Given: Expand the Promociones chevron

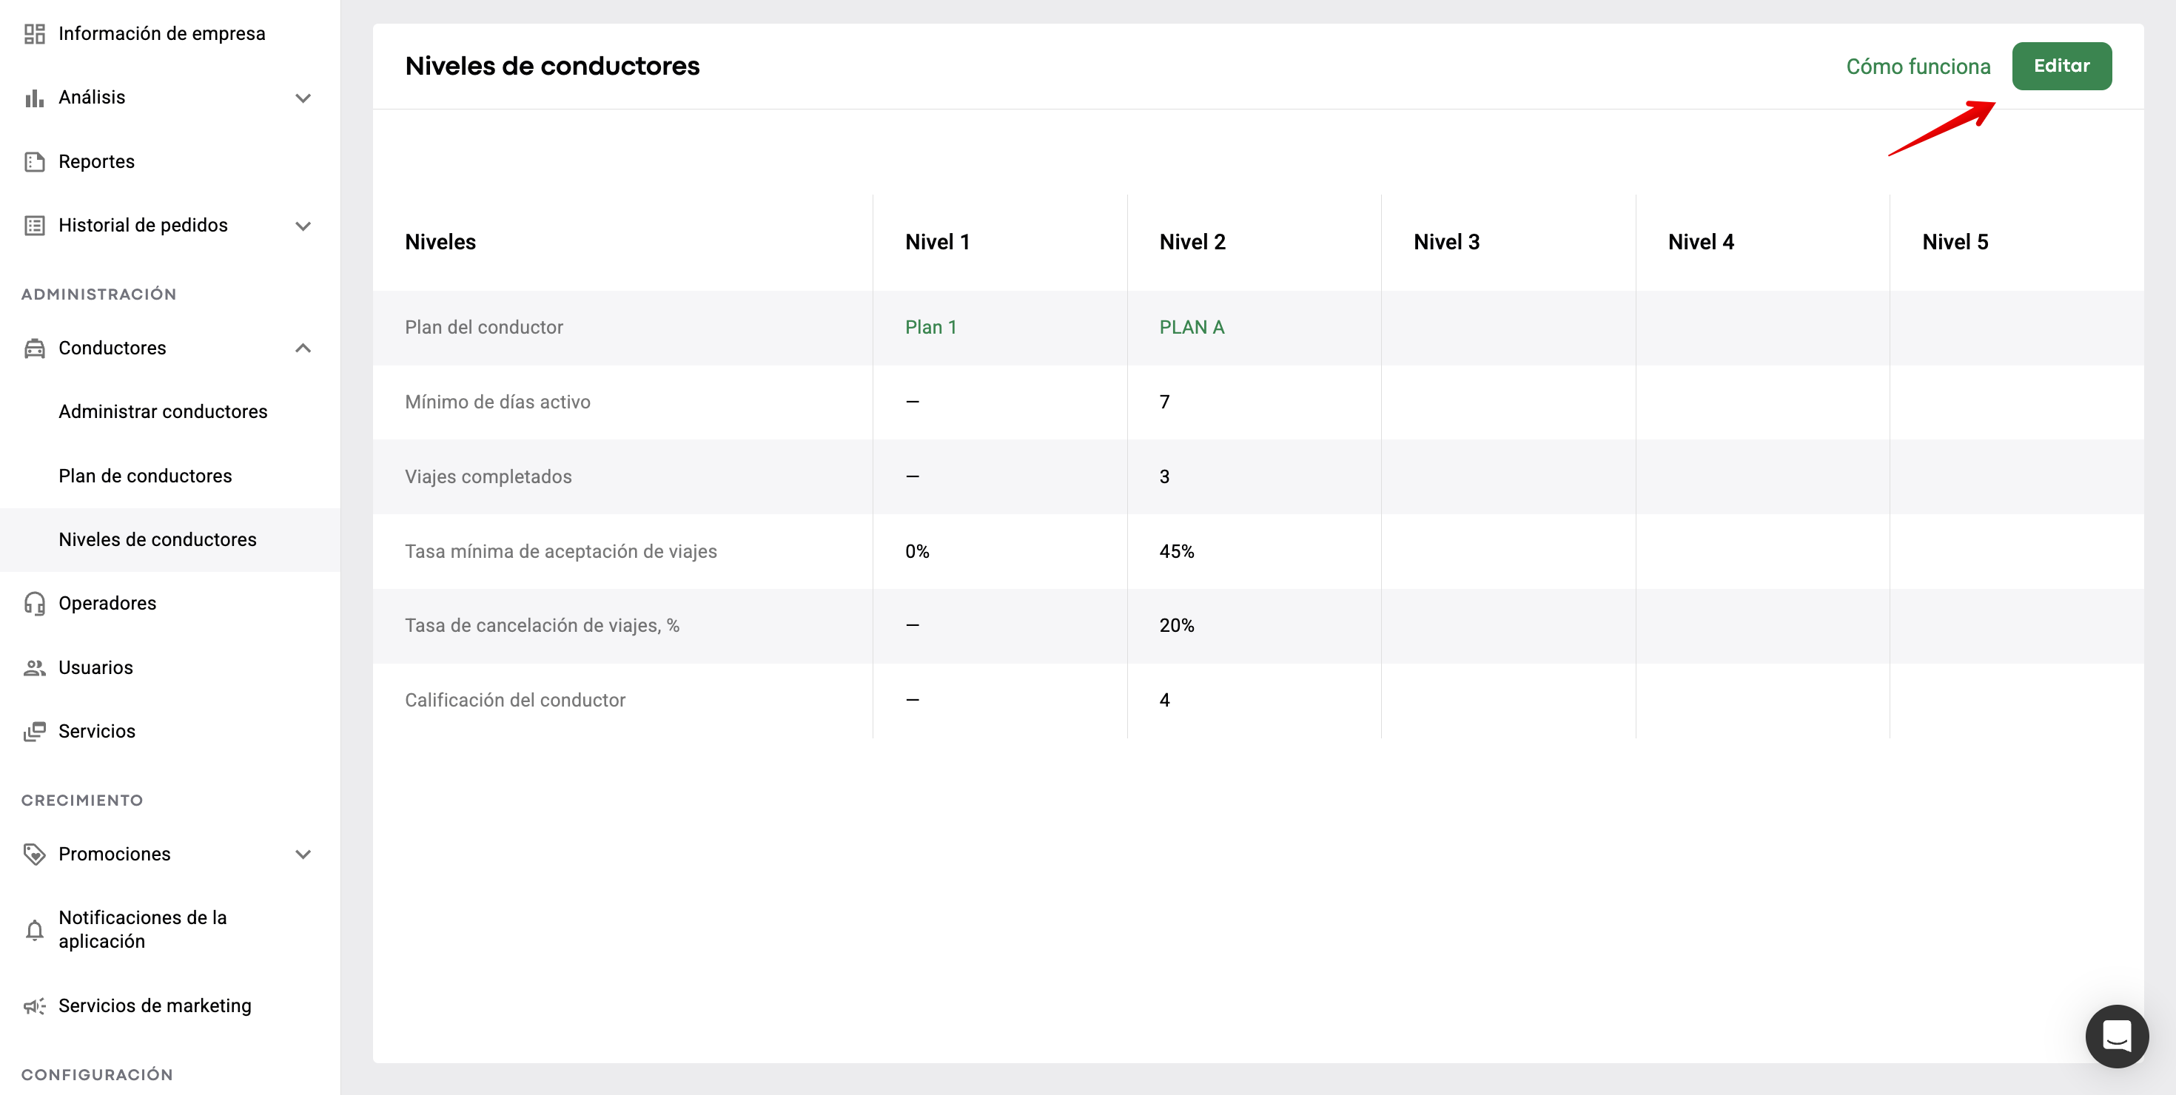Looking at the screenshot, I should click(x=303, y=855).
